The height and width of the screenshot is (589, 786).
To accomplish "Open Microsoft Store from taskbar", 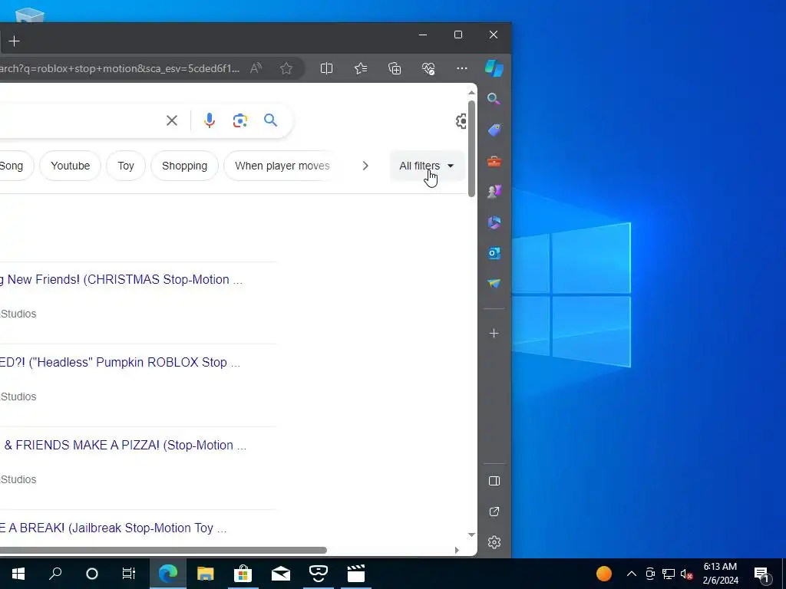I will click(x=243, y=574).
